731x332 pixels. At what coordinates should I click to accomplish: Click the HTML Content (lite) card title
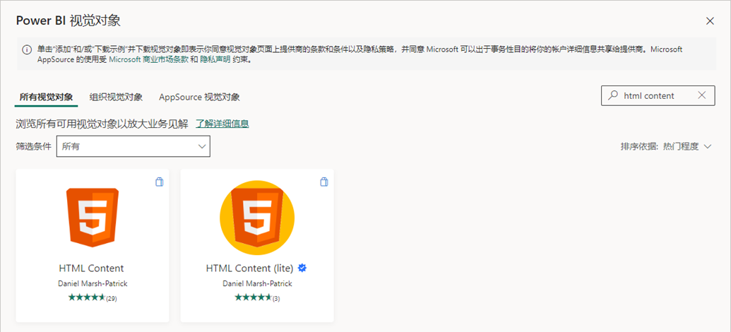[x=249, y=268]
